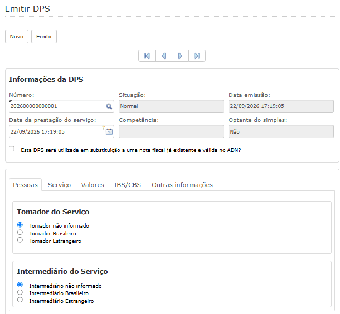Image resolution: width=340 pixels, height=314 pixels.
Task: Click the Situação field showing Normal
Action: pyautogui.click(x=171, y=106)
